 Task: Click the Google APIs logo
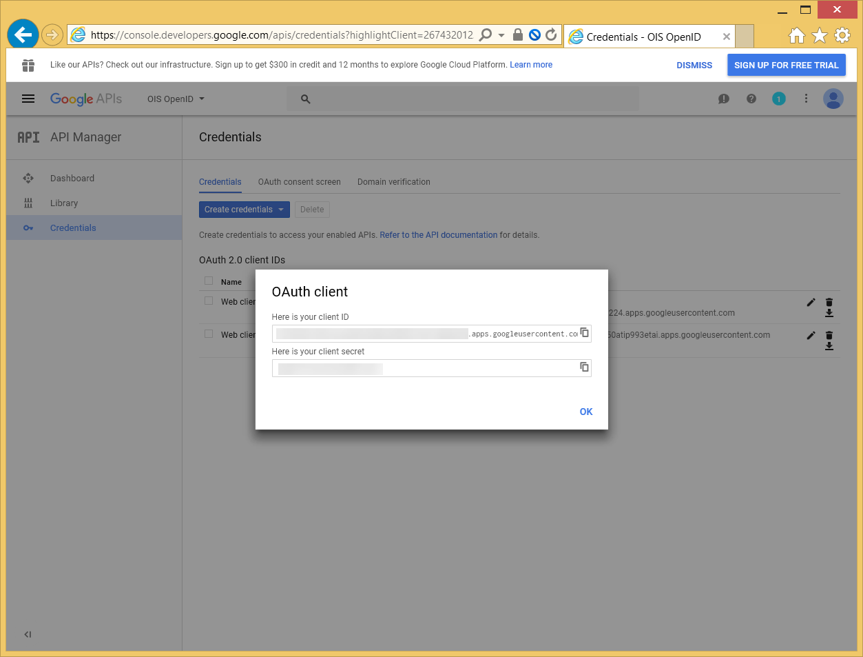click(86, 99)
